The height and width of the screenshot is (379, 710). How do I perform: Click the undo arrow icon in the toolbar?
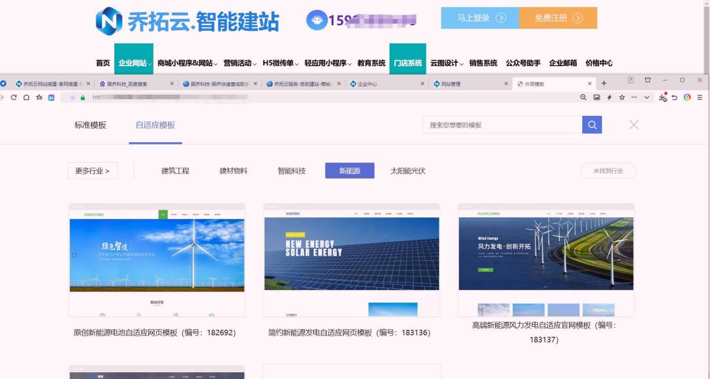pyautogui.click(x=675, y=97)
